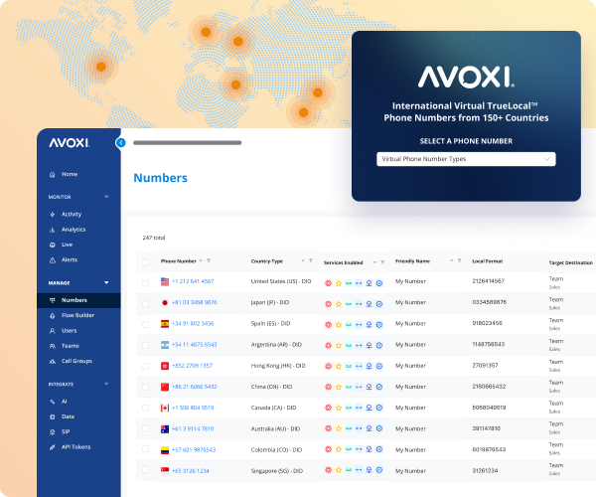Open the Teams menu item
The image size is (596, 497).
click(x=70, y=345)
